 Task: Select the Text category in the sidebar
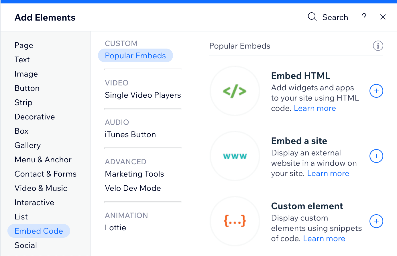[x=22, y=59]
